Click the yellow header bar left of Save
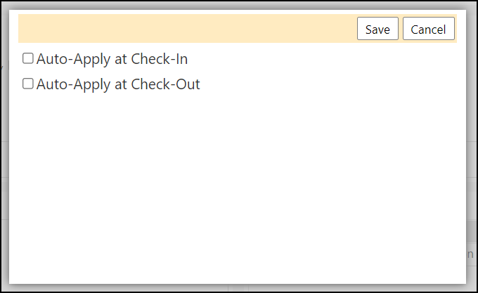The image size is (478, 293). (x=186, y=28)
